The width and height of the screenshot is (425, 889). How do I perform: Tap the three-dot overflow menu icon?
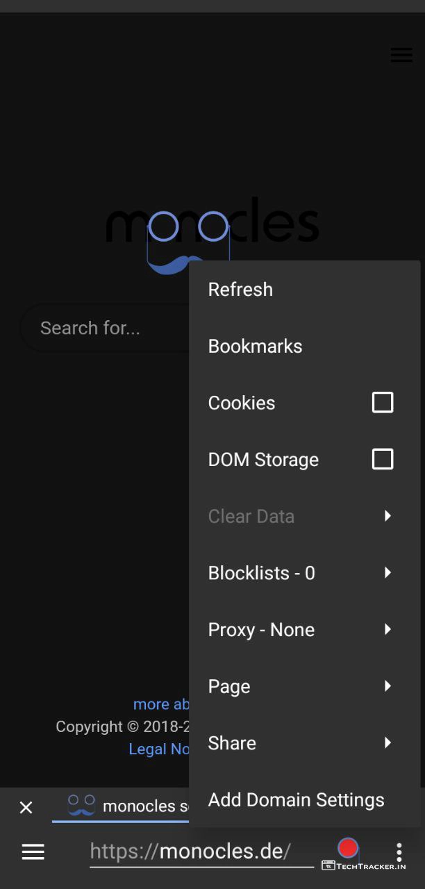coord(399,851)
